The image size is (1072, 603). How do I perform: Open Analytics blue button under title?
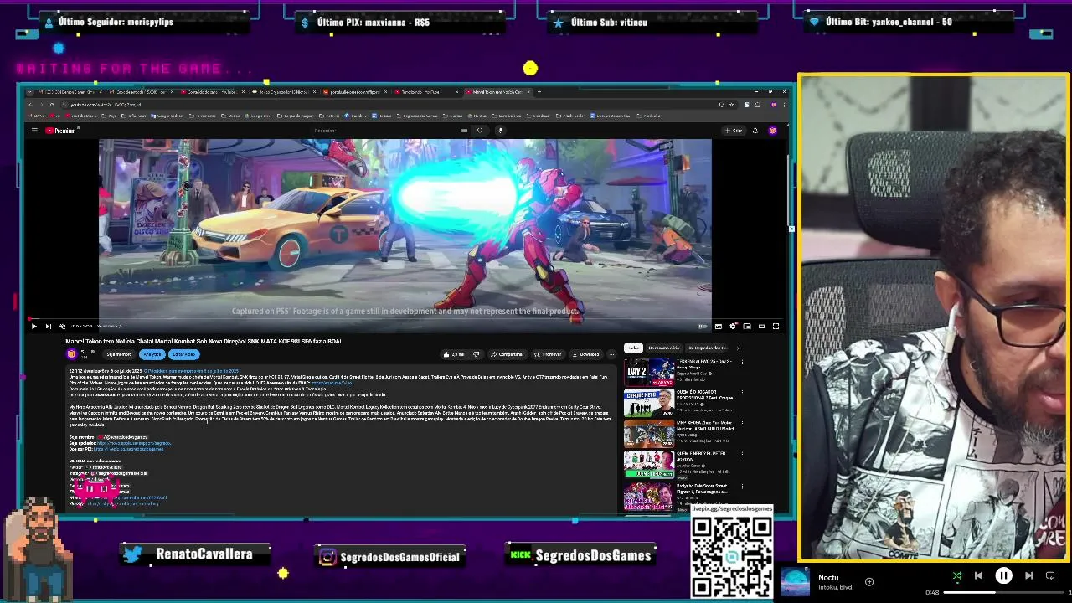pos(152,354)
